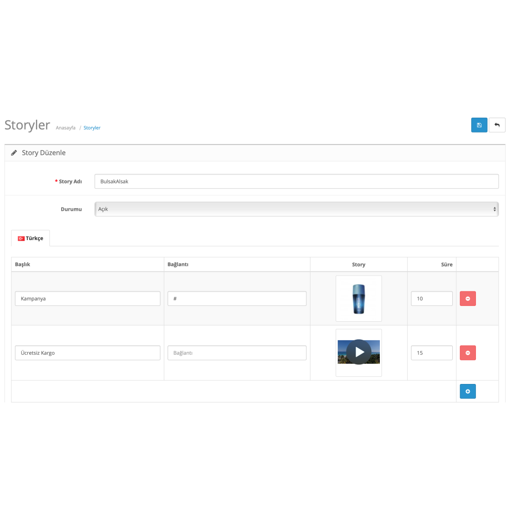Viewport: 514px width, 514px height.
Task: Click the blue Save icon button
Action: pos(479,125)
